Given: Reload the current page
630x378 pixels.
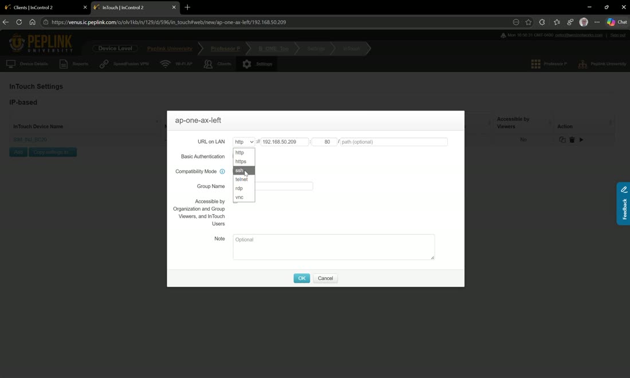Looking at the screenshot, I should click(x=19, y=22).
